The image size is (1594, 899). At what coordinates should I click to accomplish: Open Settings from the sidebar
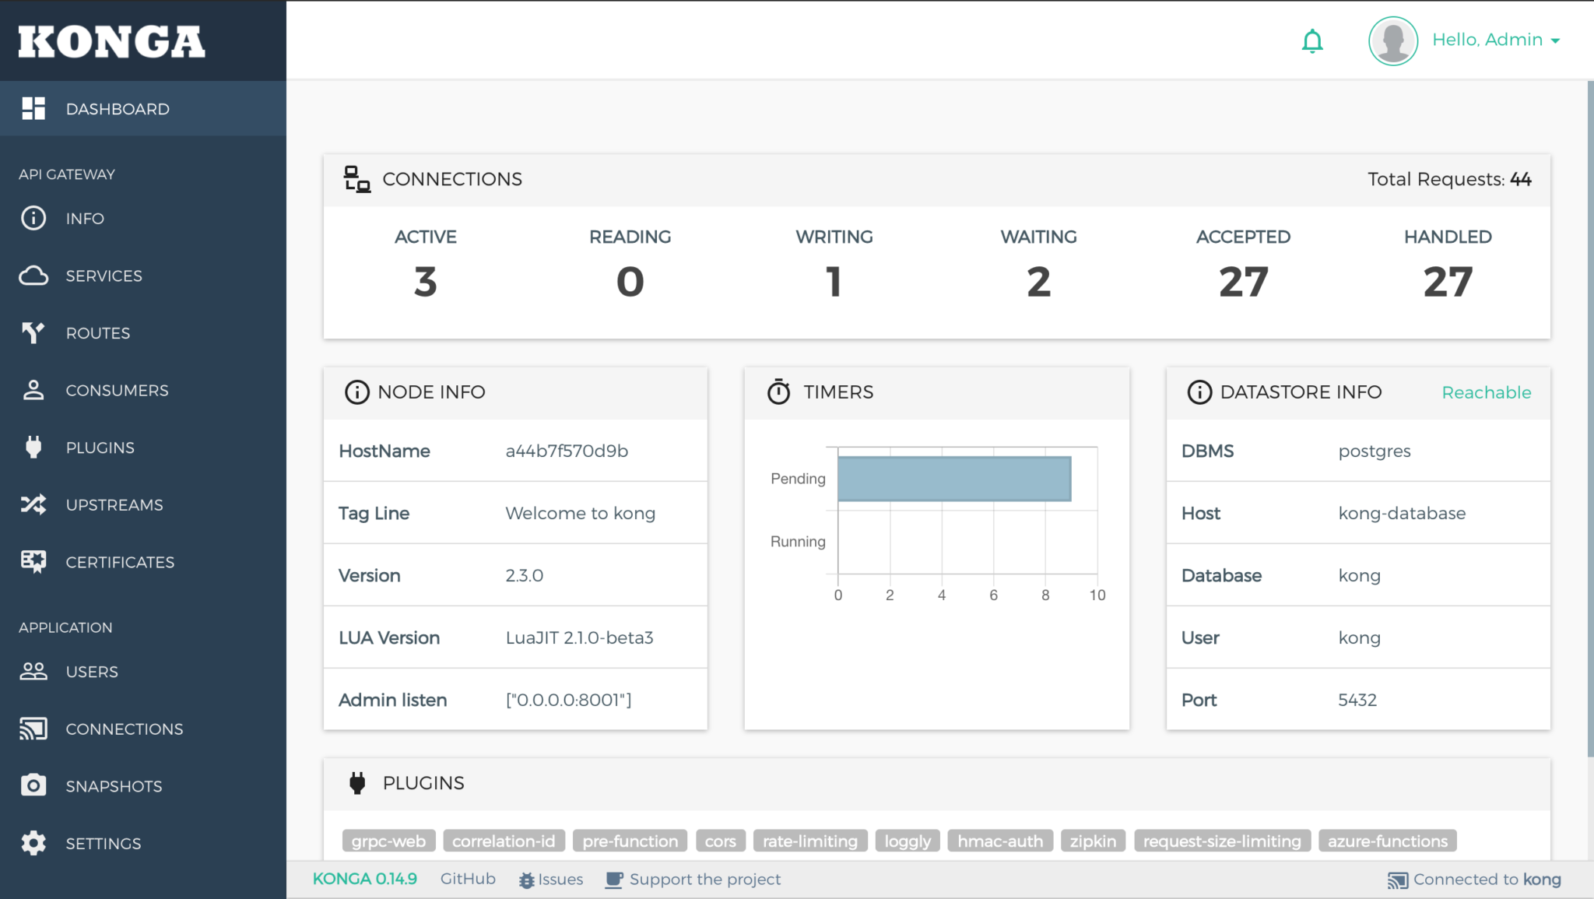tap(104, 843)
